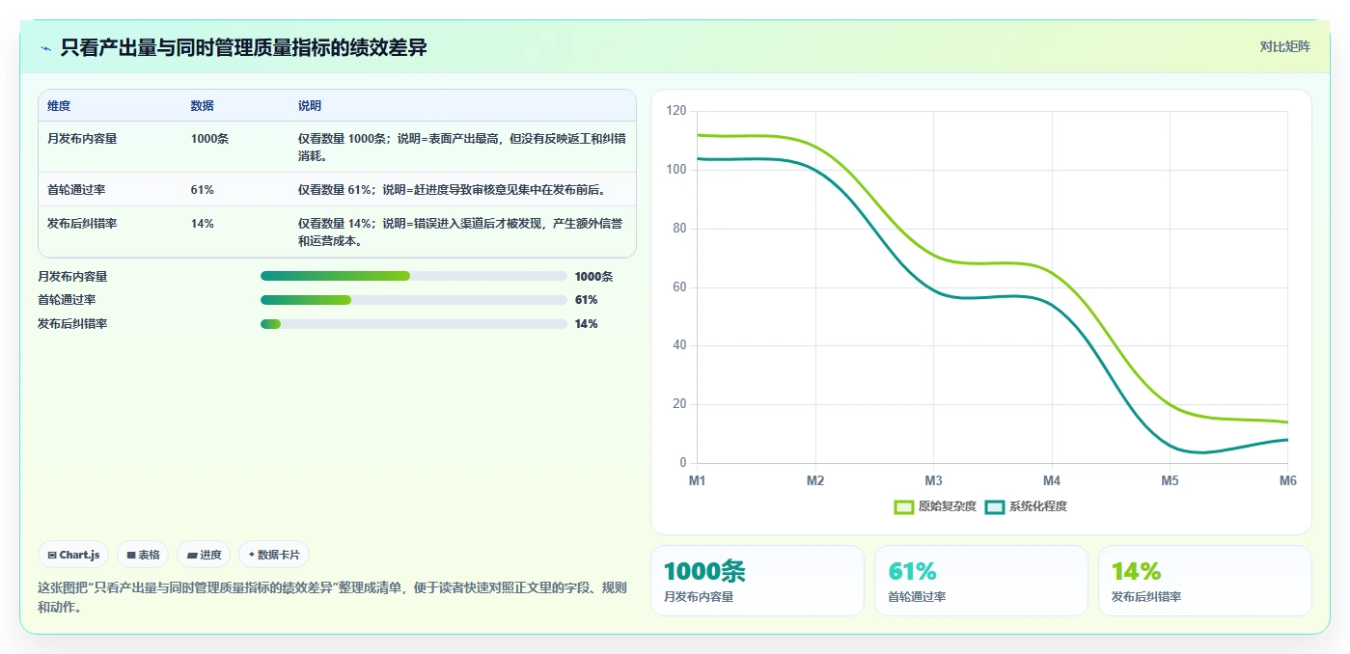Screen dimensions: 1350x654
Task: Click the 1000条 value beside progress bar
Action: click(x=593, y=276)
